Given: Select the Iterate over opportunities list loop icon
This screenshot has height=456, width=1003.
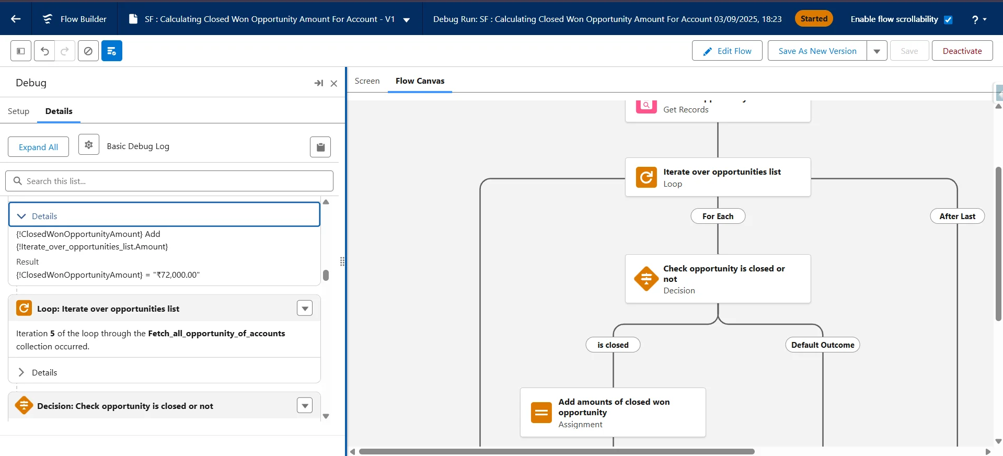Looking at the screenshot, I should pos(646,177).
